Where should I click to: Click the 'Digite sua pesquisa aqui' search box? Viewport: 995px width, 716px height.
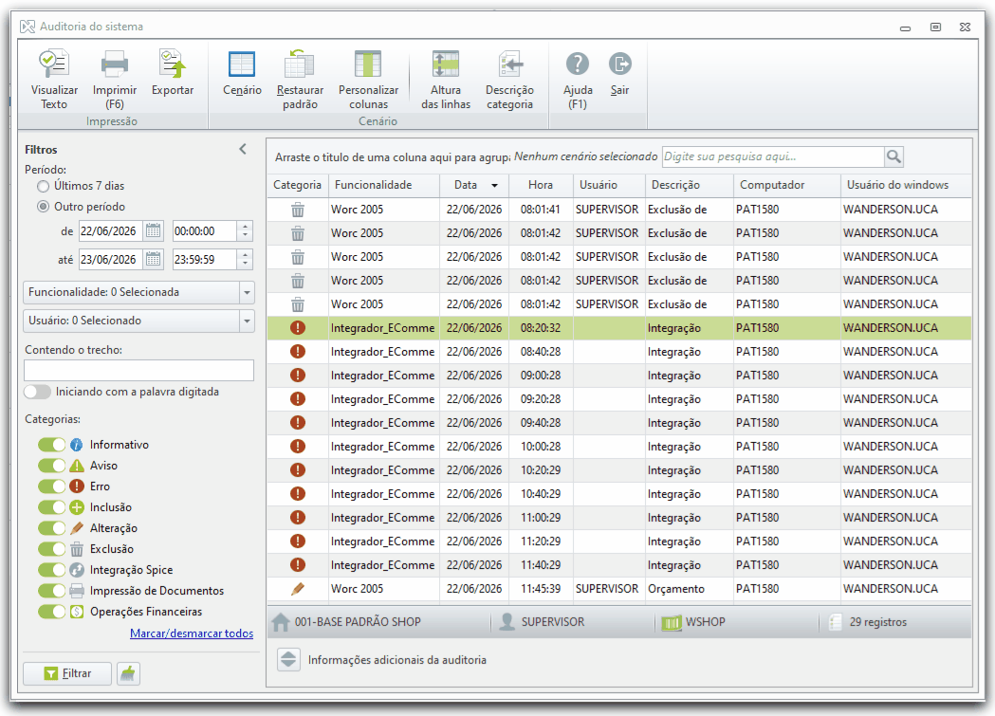[773, 156]
